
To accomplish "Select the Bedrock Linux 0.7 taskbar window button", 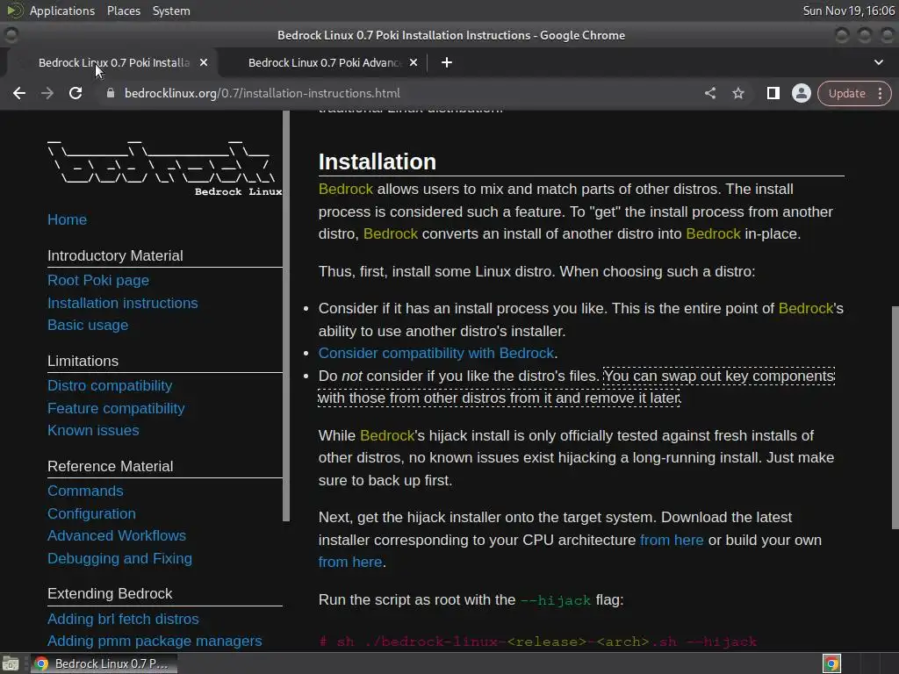I will pyautogui.click(x=104, y=663).
